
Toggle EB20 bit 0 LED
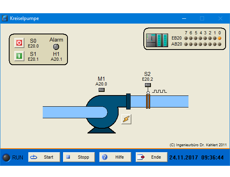(220, 38)
